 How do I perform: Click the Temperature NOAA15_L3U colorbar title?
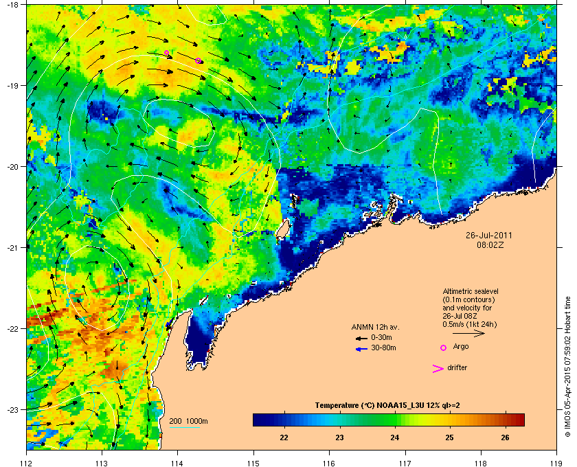387,405
